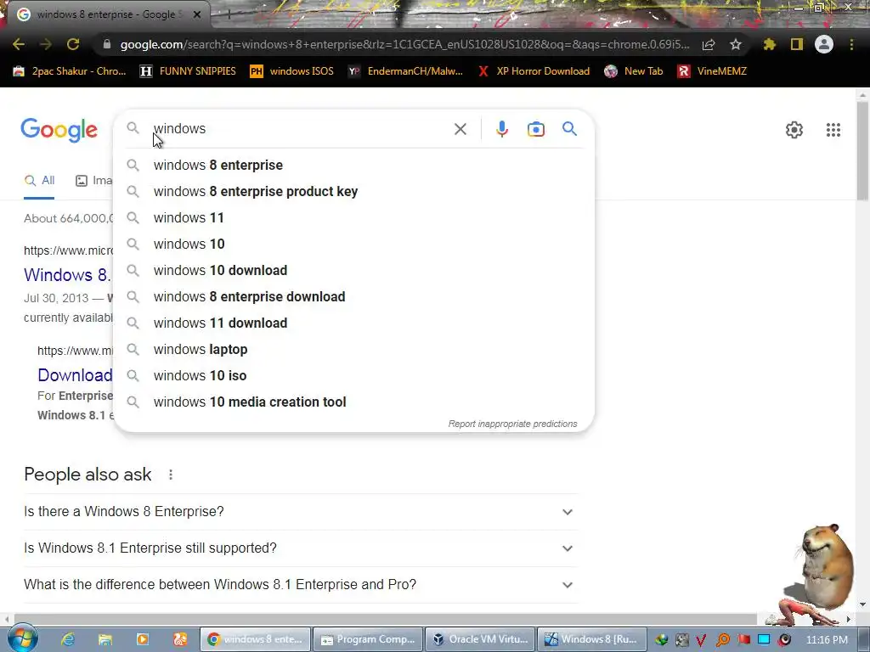This screenshot has width=870, height=652.
Task: Choose suggestion windows 11 download
Action: pyautogui.click(x=353, y=323)
